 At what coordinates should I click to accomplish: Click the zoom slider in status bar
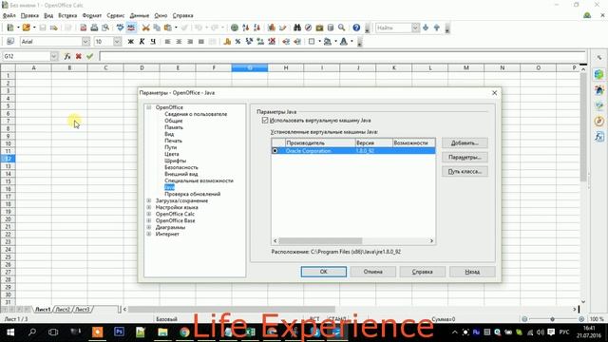click(553, 319)
